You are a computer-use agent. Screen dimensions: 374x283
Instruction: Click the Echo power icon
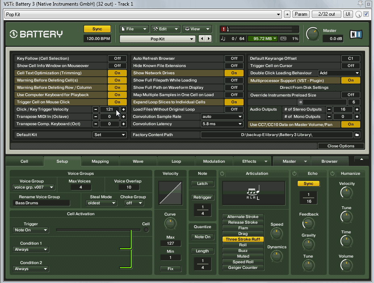(x=294, y=173)
